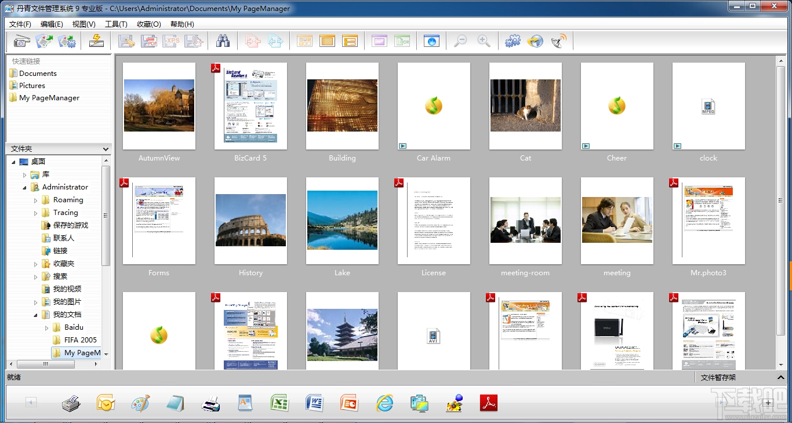The height and width of the screenshot is (423, 792).
Task: Click the plus button on application bar
Action: tap(768, 403)
